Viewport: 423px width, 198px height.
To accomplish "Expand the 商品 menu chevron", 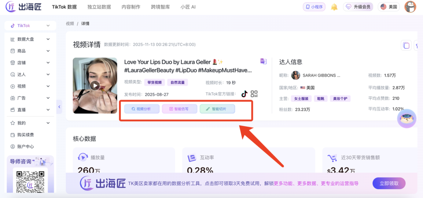I will tap(48, 51).
